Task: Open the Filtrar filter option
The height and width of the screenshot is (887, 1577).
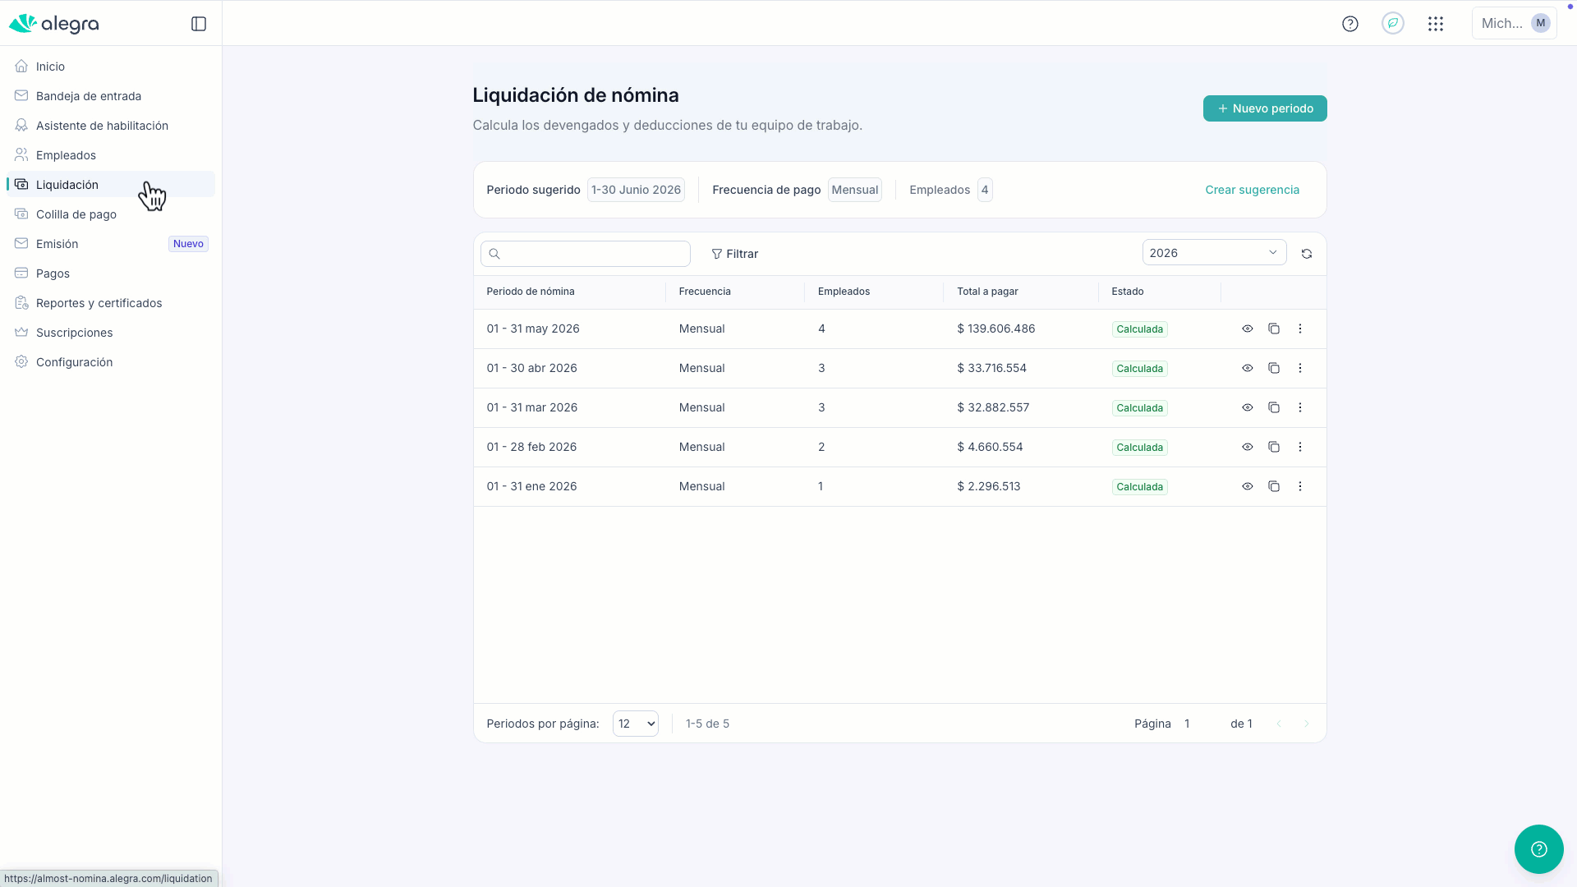Action: pos(735,254)
